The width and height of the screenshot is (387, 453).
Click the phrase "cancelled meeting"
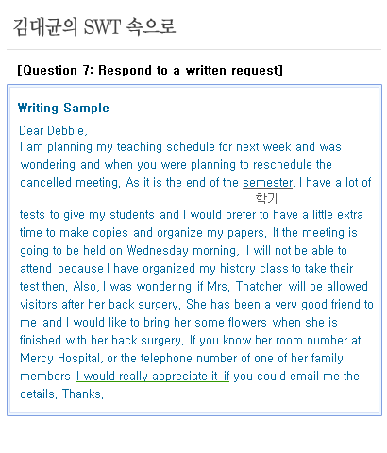[69, 183]
